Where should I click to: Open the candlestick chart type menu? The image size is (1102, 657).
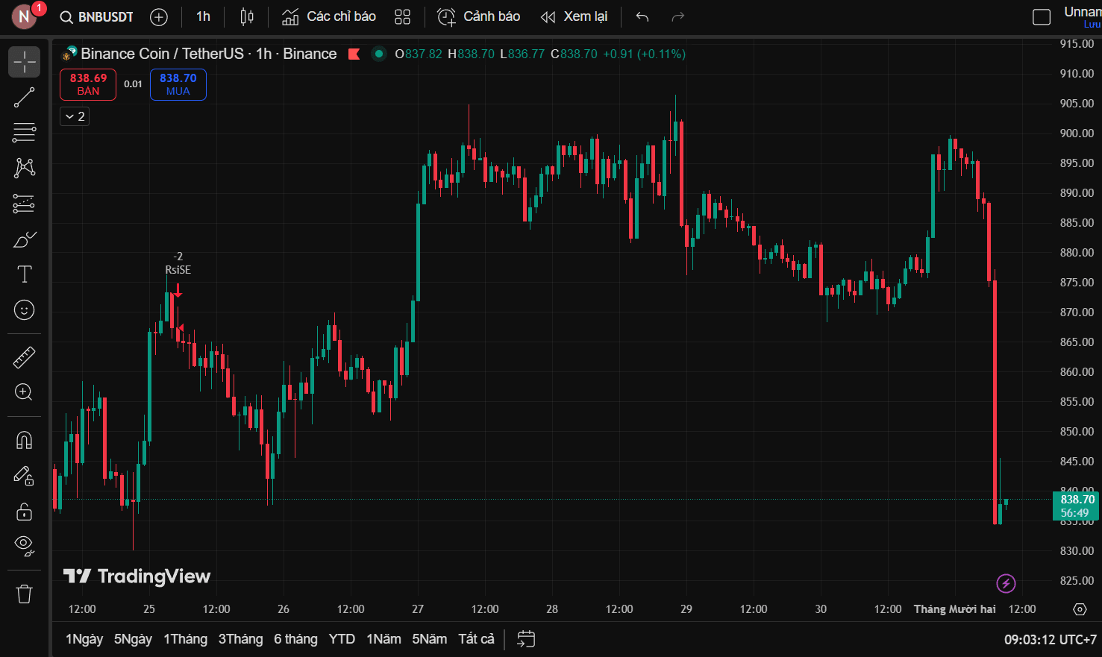click(247, 17)
